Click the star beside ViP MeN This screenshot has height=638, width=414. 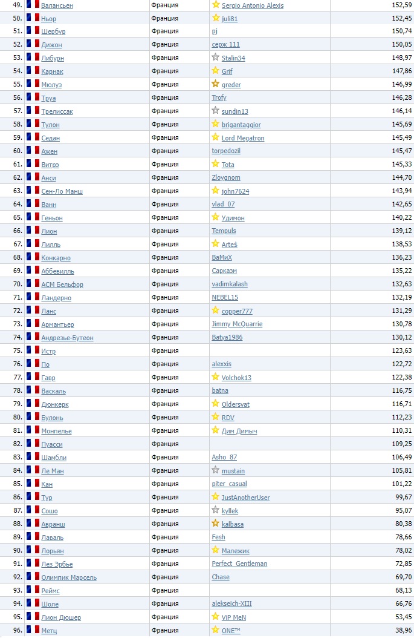pos(216,617)
